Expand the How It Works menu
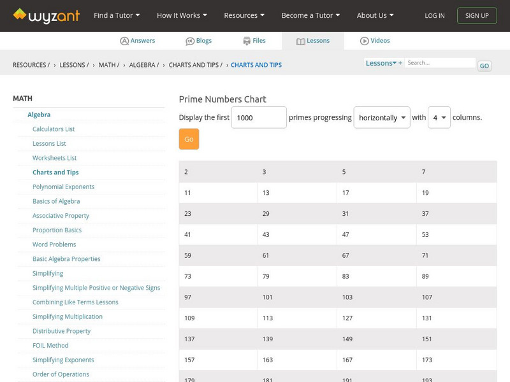This screenshot has width=510, height=382. click(182, 15)
